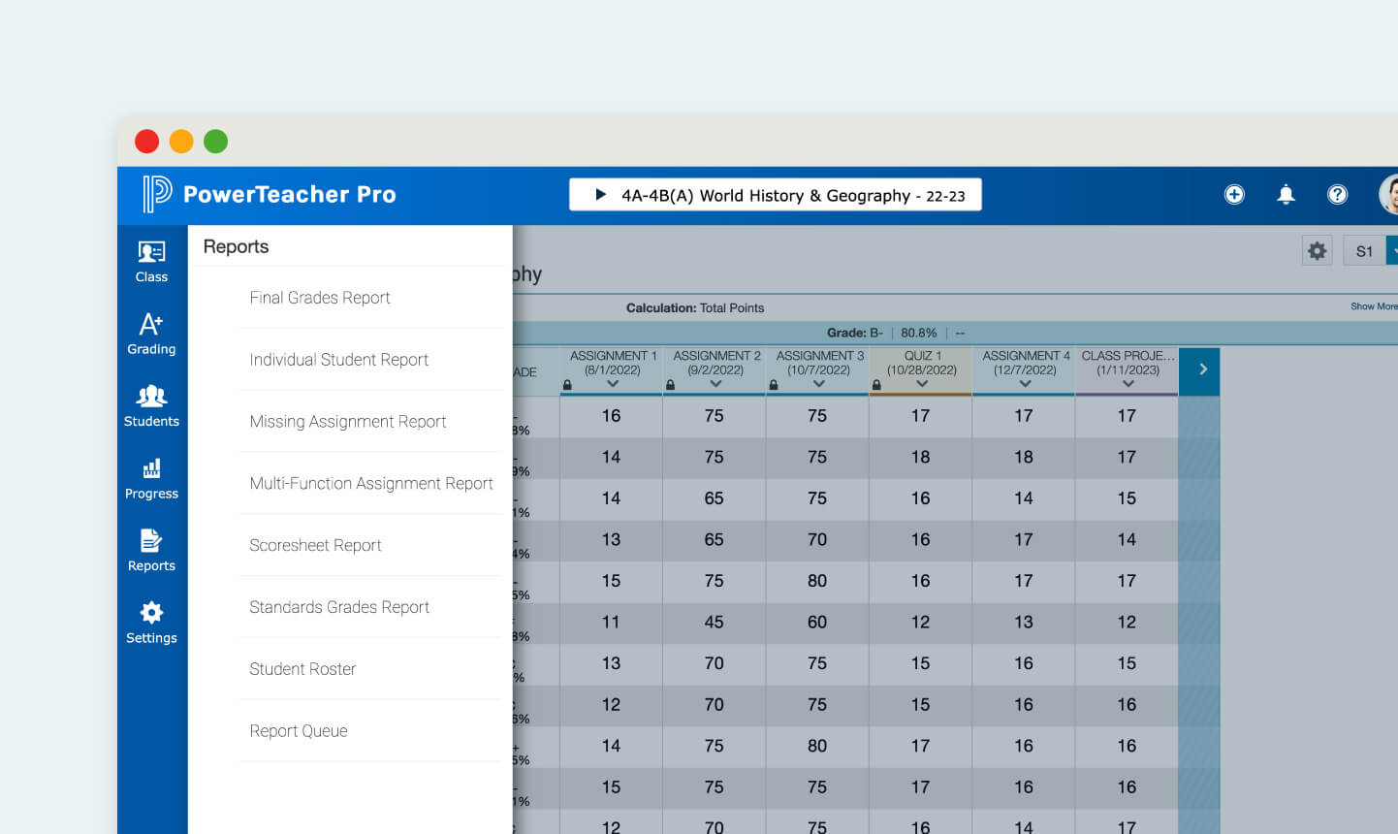Select Final Grades Report
Screen dimensions: 1398x834
[320, 298]
